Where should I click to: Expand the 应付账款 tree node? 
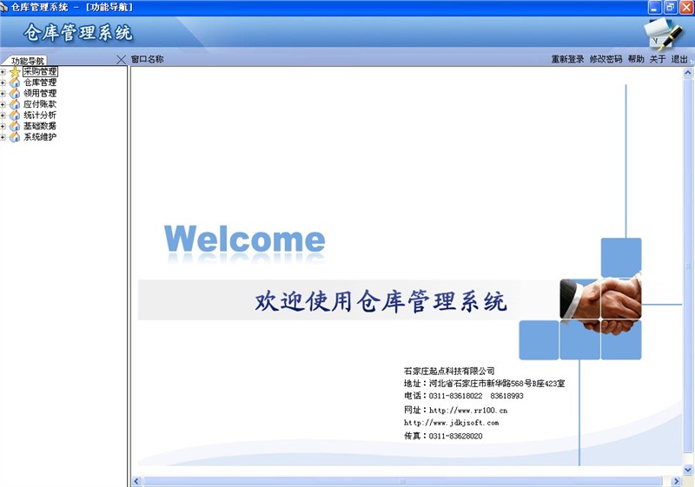click(x=3, y=104)
